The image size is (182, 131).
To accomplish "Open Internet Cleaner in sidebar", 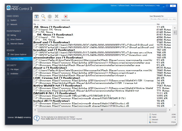I will pos(17,44).
